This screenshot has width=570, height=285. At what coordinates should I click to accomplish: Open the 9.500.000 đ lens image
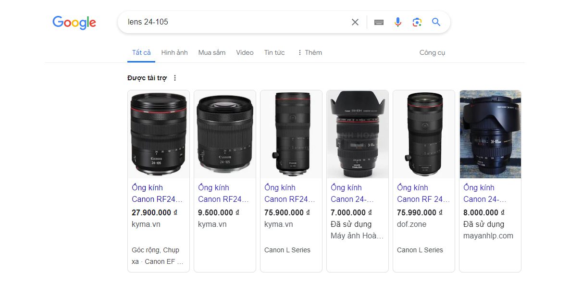tap(224, 134)
